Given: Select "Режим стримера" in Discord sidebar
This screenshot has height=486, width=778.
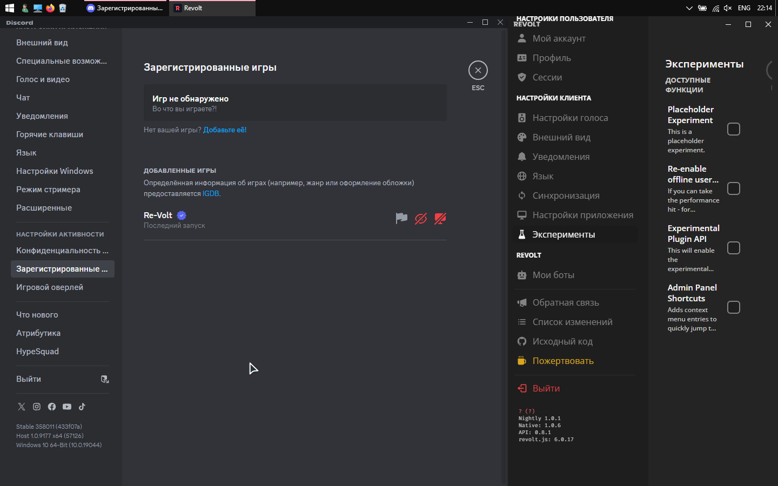Looking at the screenshot, I should (63, 190).
